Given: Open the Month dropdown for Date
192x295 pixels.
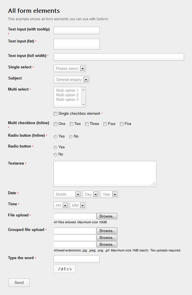Looking at the screenshot, I should coord(67,194).
